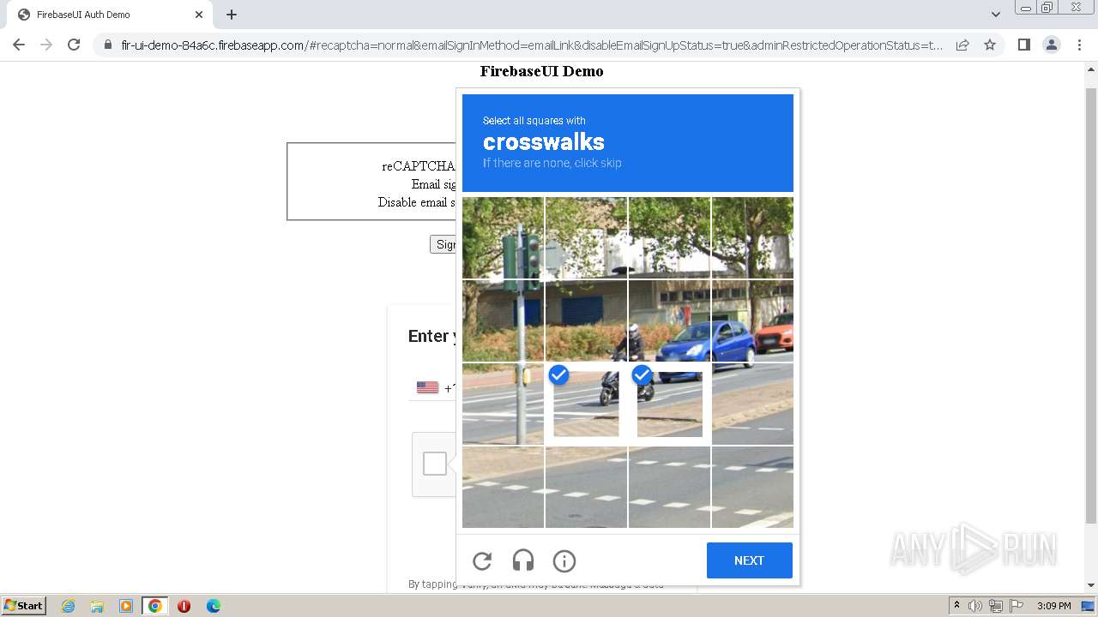Click the page vertical scrollbar
The width and height of the screenshot is (1098, 617).
click(1091, 306)
